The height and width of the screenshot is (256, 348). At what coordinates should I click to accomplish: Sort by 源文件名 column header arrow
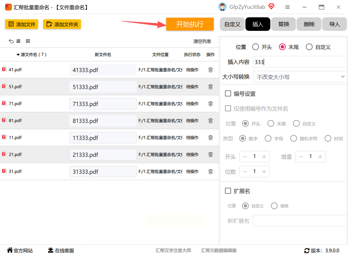click(18, 55)
